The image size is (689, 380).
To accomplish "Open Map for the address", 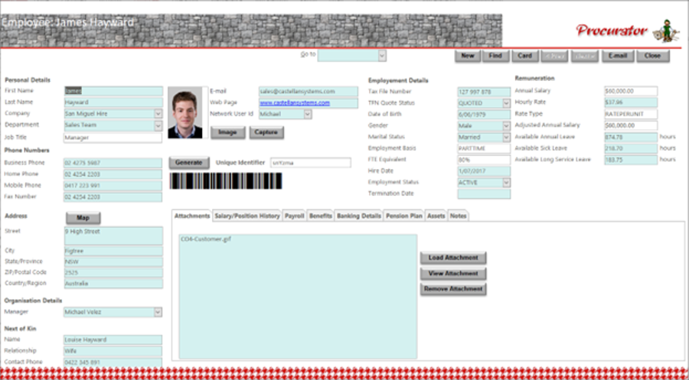I will click(x=83, y=218).
